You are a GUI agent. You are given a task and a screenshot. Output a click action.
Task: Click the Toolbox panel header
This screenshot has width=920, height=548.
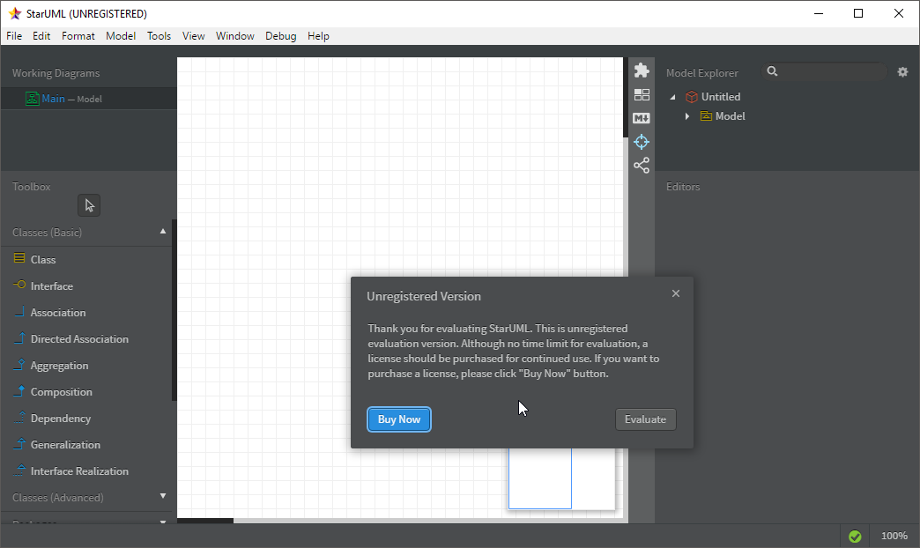click(x=31, y=187)
